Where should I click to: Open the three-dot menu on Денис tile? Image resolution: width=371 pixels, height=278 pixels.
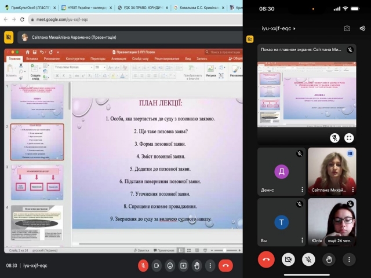coord(302,189)
